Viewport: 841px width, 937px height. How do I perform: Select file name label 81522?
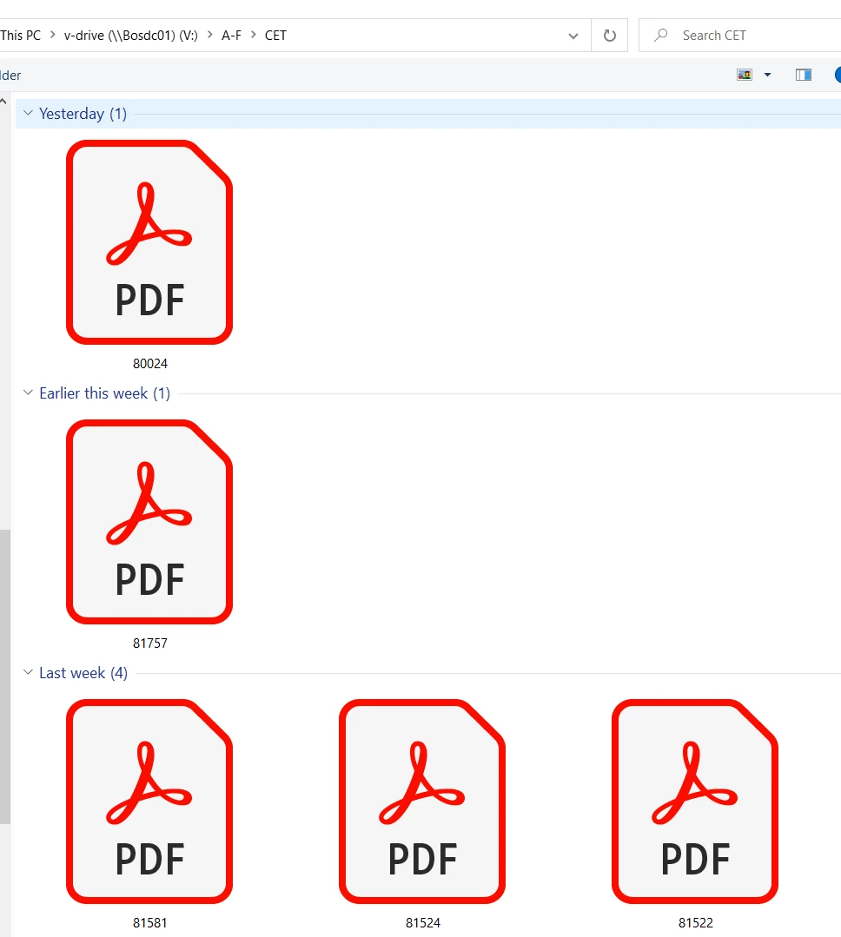[x=696, y=922]
